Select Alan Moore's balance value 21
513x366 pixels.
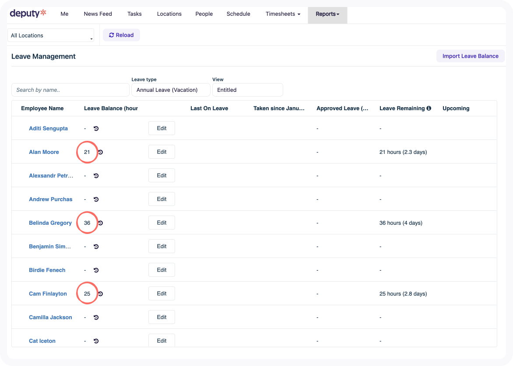point(87,152)
